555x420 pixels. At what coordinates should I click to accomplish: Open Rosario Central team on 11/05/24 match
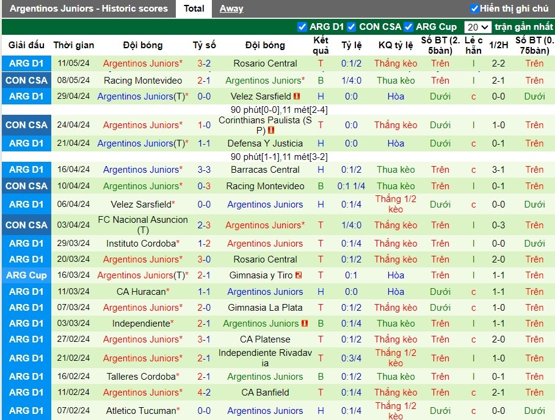pyautogui.click(x=265, y=63)
